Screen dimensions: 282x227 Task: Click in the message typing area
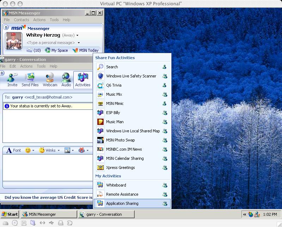(x=48, y=168)
